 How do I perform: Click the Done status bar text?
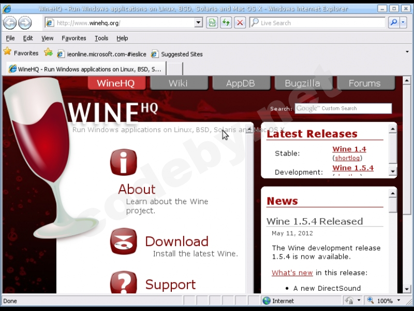tap(10, 301)
